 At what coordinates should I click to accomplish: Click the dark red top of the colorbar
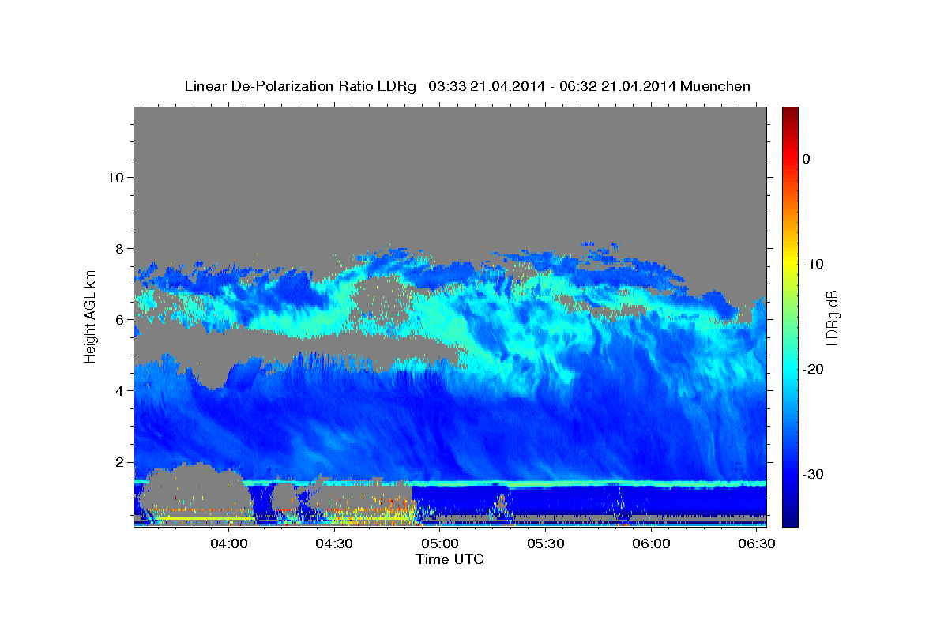[x=790, y=113]
